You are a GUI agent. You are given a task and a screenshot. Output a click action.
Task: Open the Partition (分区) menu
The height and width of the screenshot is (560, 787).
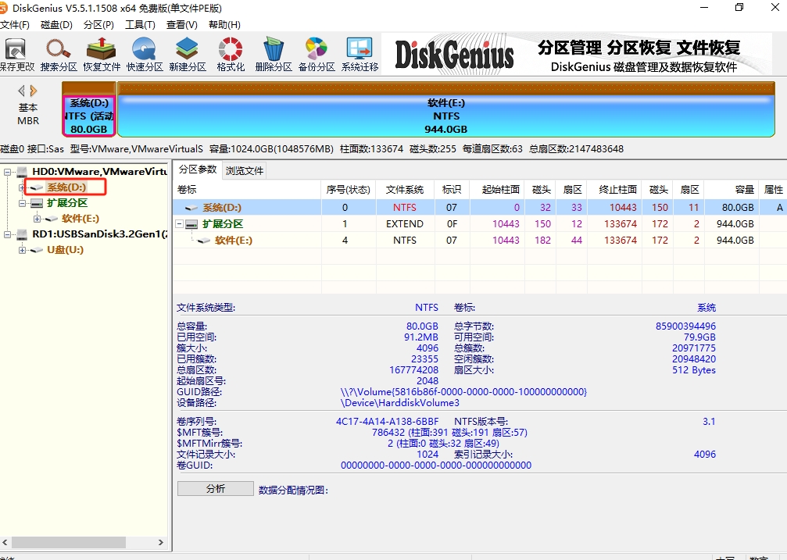[98, 24]
